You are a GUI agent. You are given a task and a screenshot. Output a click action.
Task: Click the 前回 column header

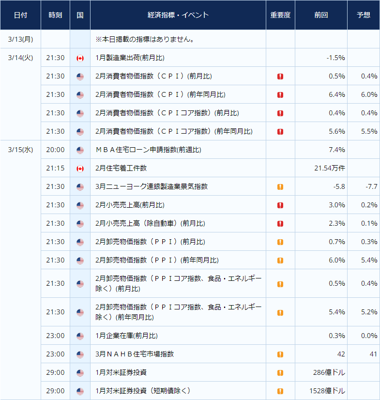(321, 15)
